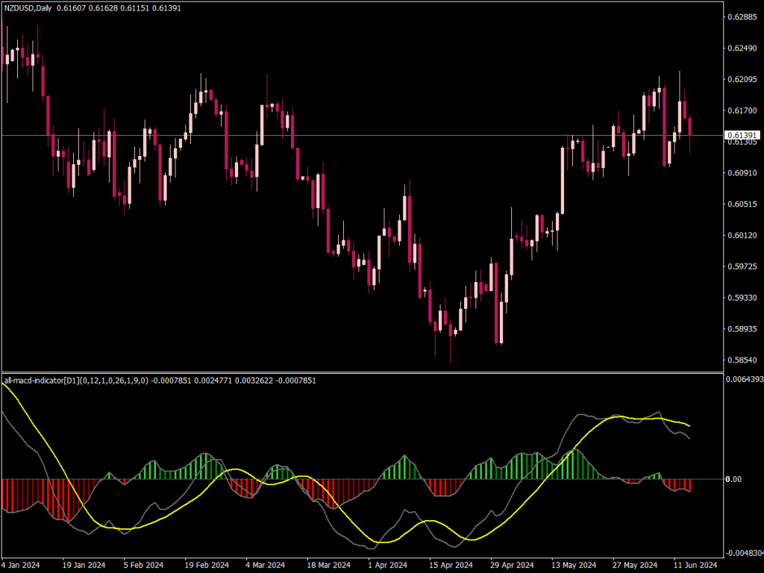Click the highlighted price tag 0.61391

[x=743, y=134]
